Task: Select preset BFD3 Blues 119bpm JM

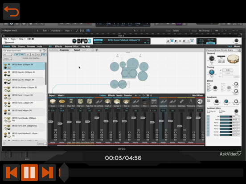Action: pos(24,66)
